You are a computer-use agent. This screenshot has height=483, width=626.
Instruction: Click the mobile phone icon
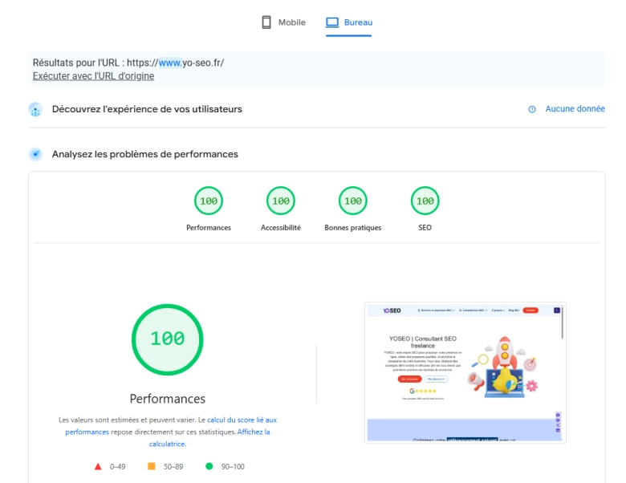[x=266, y=22]
